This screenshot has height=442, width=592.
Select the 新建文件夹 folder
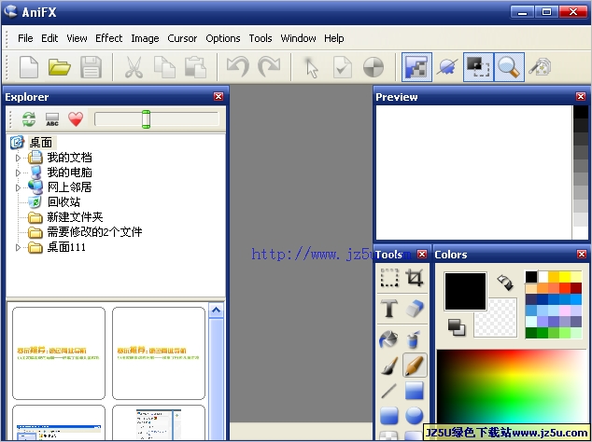pos(75,217)
